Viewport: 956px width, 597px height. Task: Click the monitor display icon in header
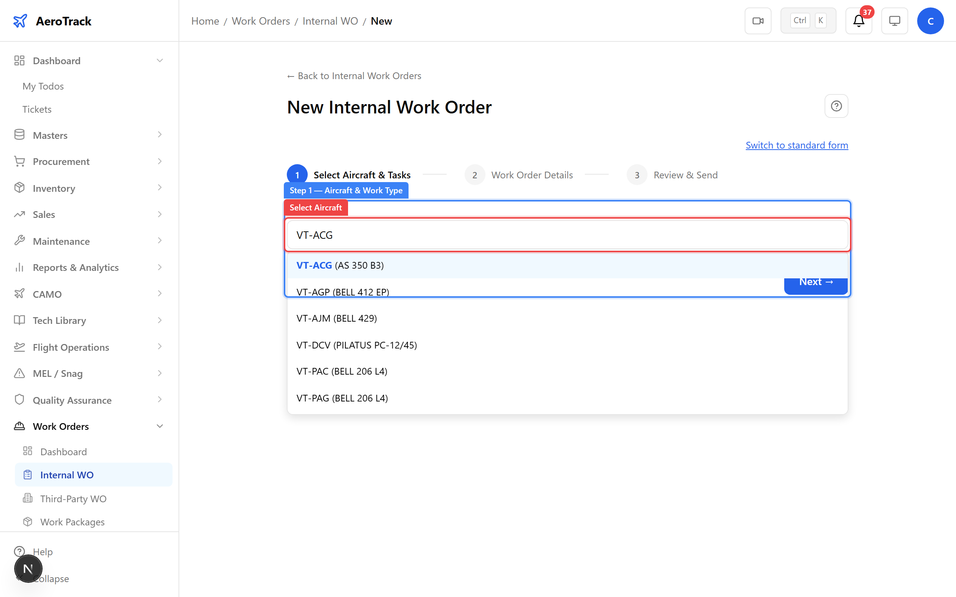pyautogui.click(x=894, y=21)
